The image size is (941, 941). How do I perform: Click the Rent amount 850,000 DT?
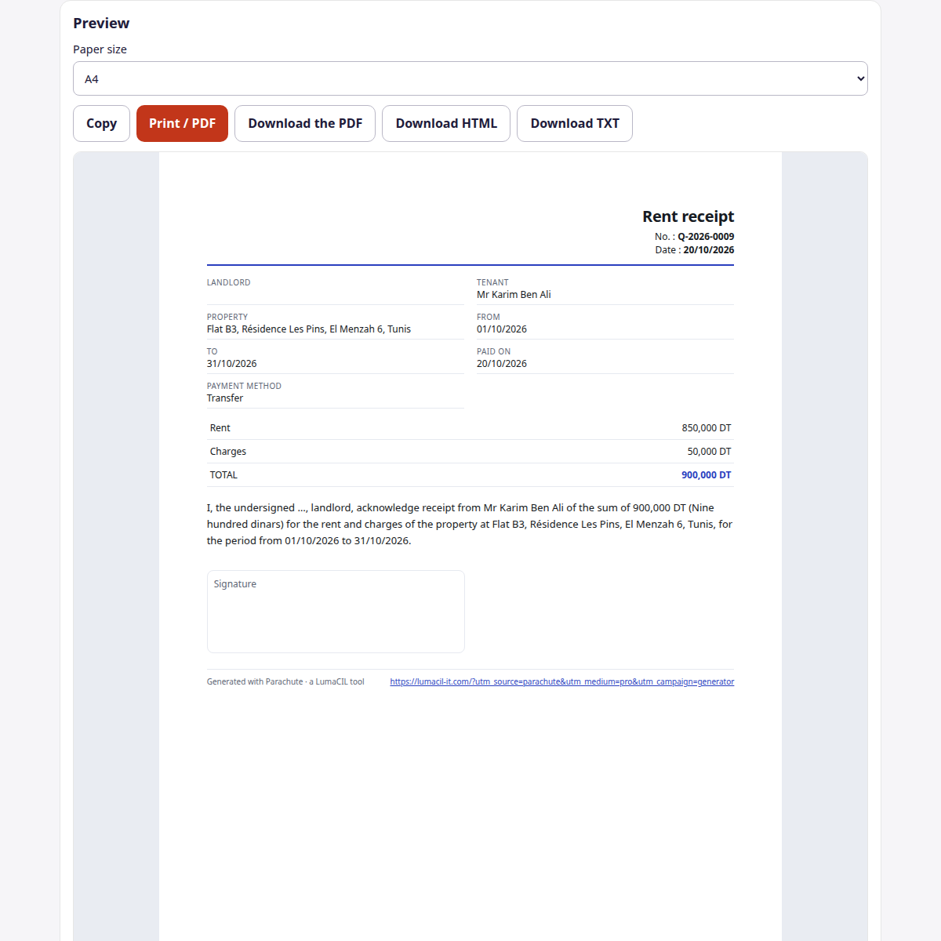[707, 428]
